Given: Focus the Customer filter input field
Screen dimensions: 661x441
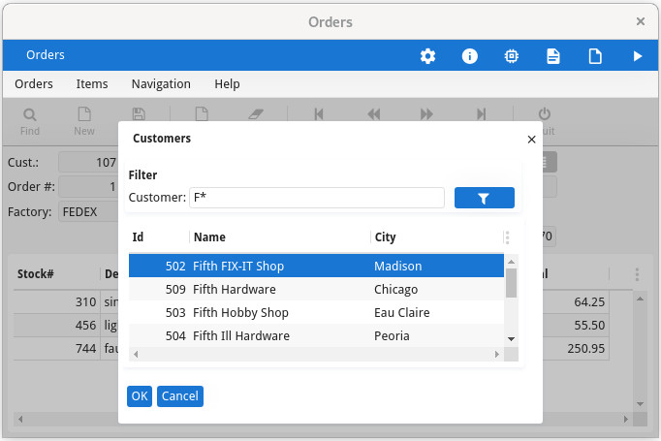Looking at the screenshot, I should pos(317,198).
